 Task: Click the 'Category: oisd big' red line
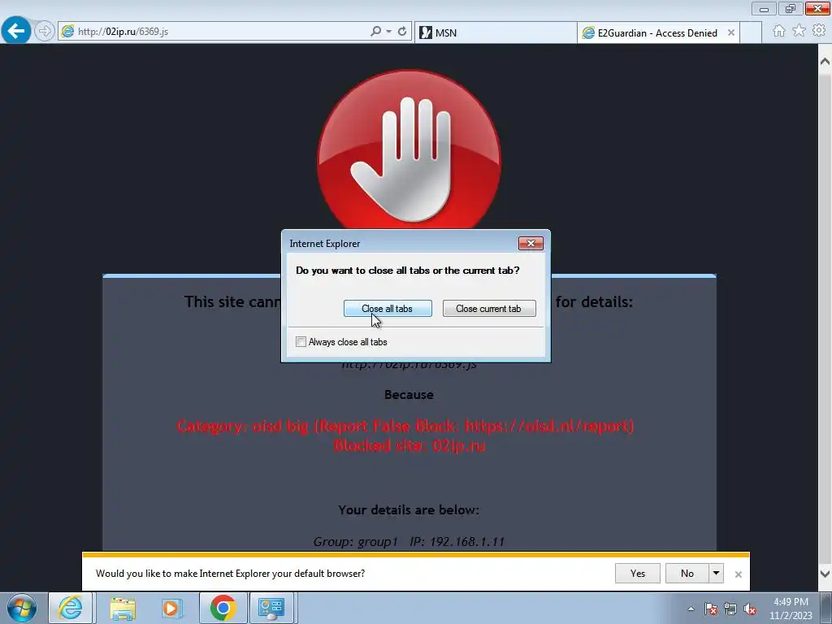click(x=405, y=426)
